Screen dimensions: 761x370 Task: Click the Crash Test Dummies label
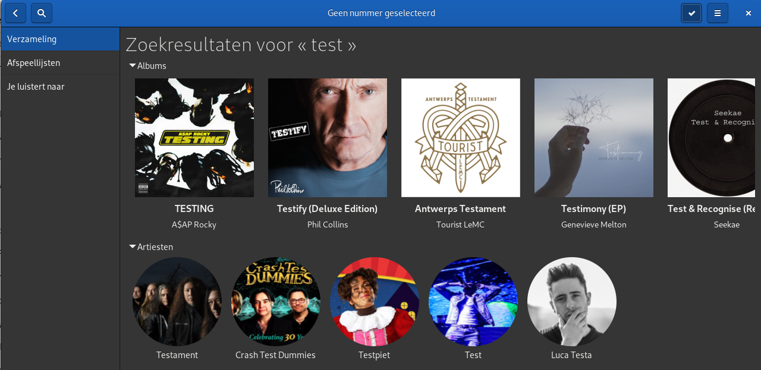pos(276,355)
